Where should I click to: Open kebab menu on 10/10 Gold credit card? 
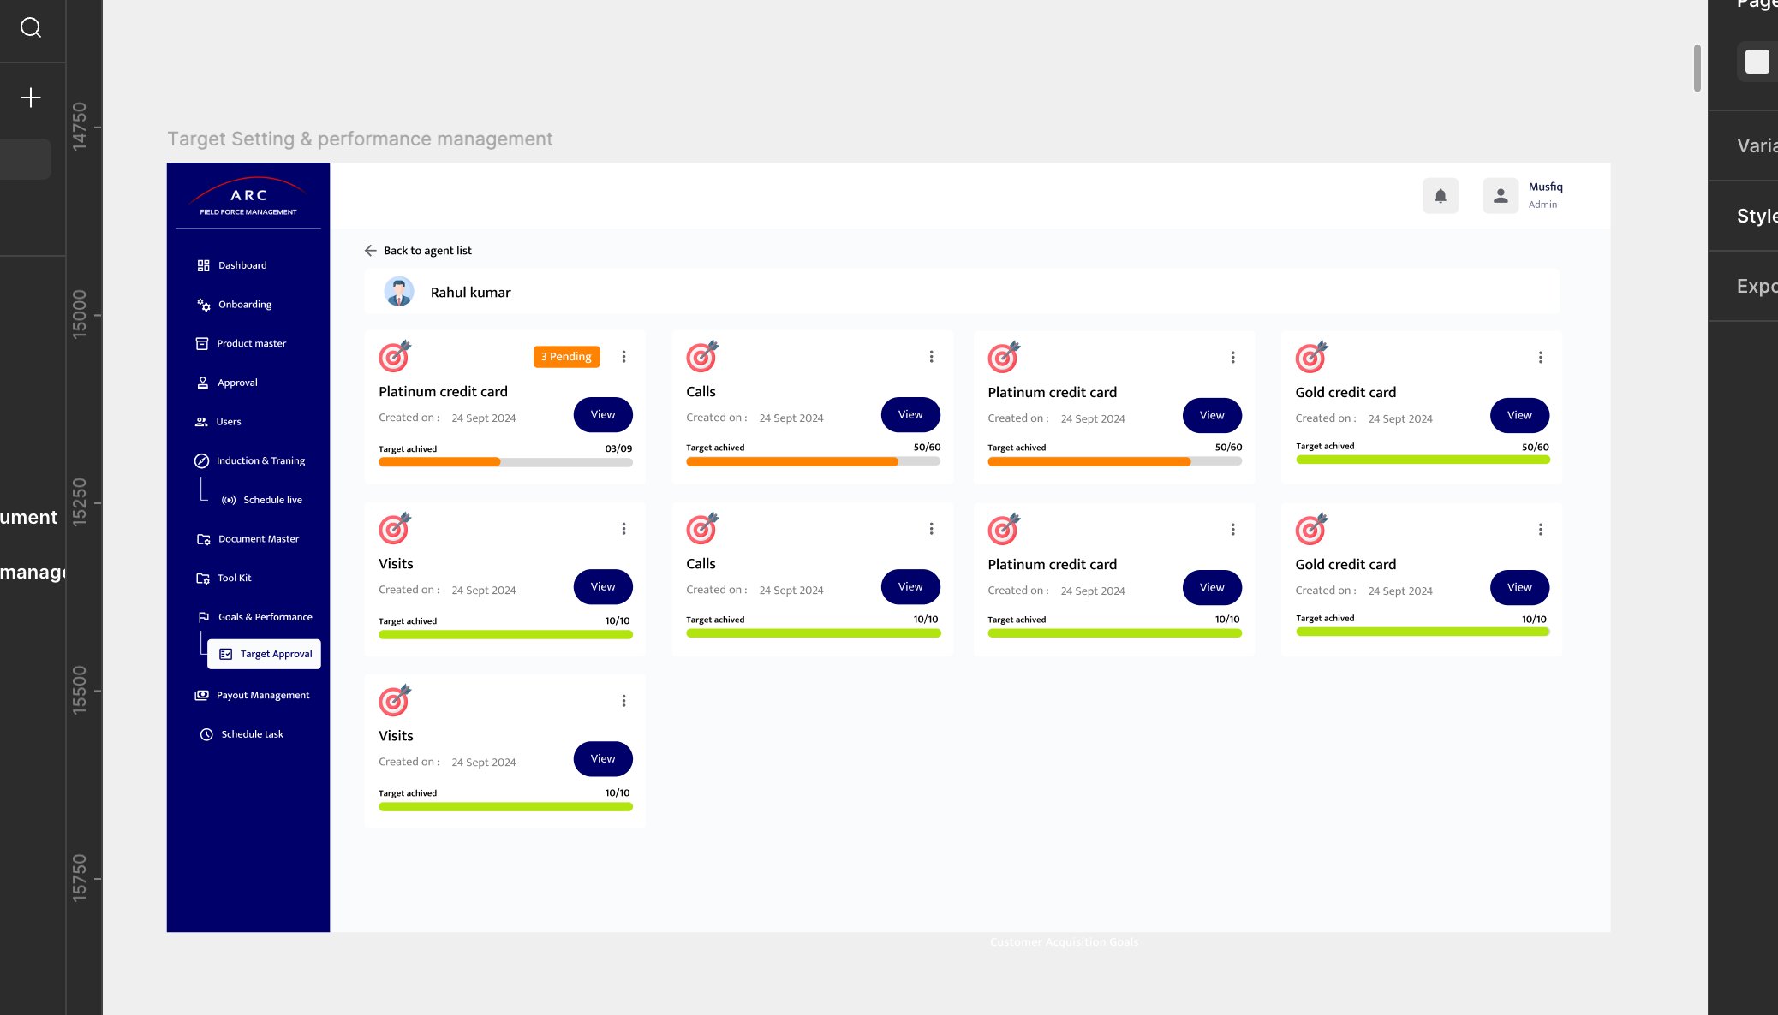(1540, 530)
